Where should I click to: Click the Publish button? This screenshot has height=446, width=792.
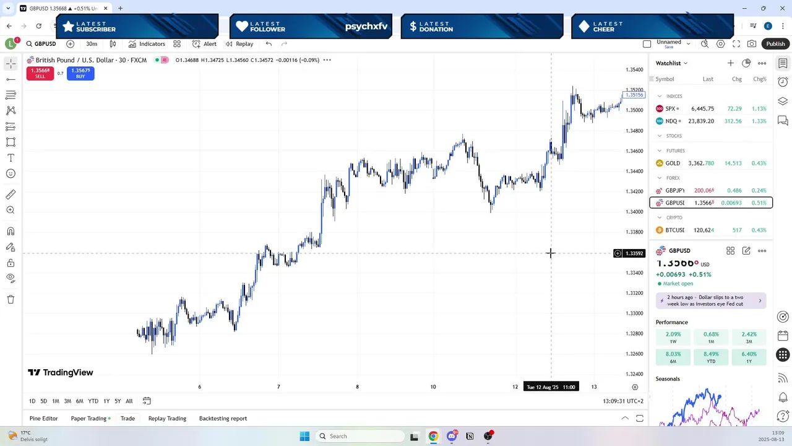coord(775,44)
